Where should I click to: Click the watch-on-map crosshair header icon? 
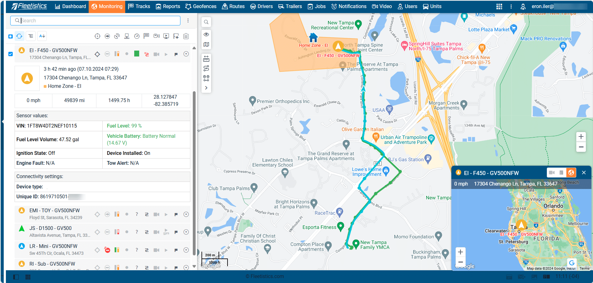[97, 36]
